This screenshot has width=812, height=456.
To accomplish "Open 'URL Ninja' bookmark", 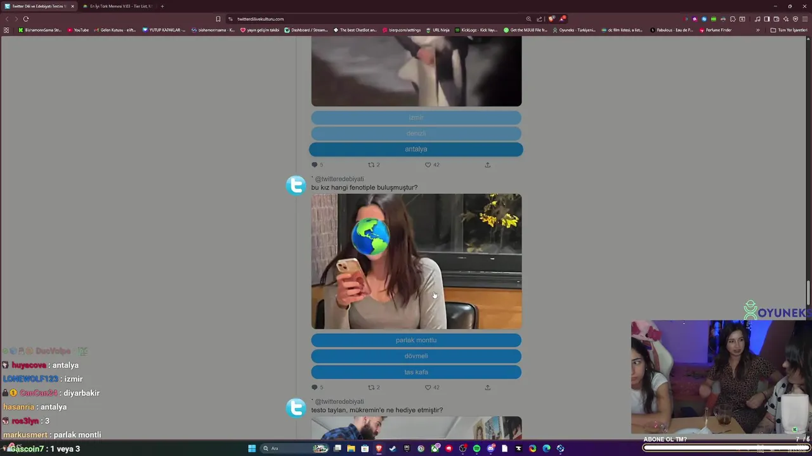I will click(x=438, y=30).
